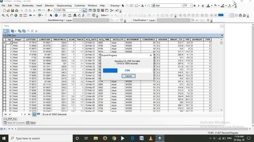Open the File menu
Viewport: 254px width, 142px height.
click(3, 6)
